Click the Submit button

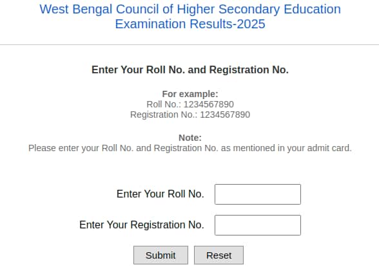coord(160,255)
